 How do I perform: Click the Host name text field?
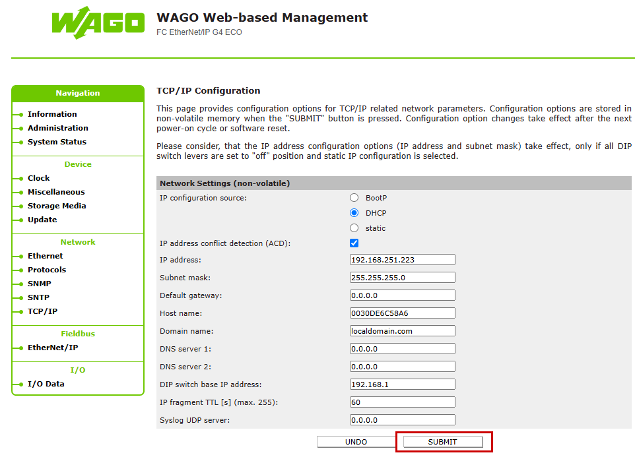click(402, 313)
